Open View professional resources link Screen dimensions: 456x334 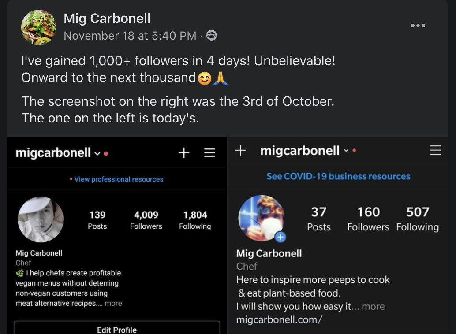[119, 179]
